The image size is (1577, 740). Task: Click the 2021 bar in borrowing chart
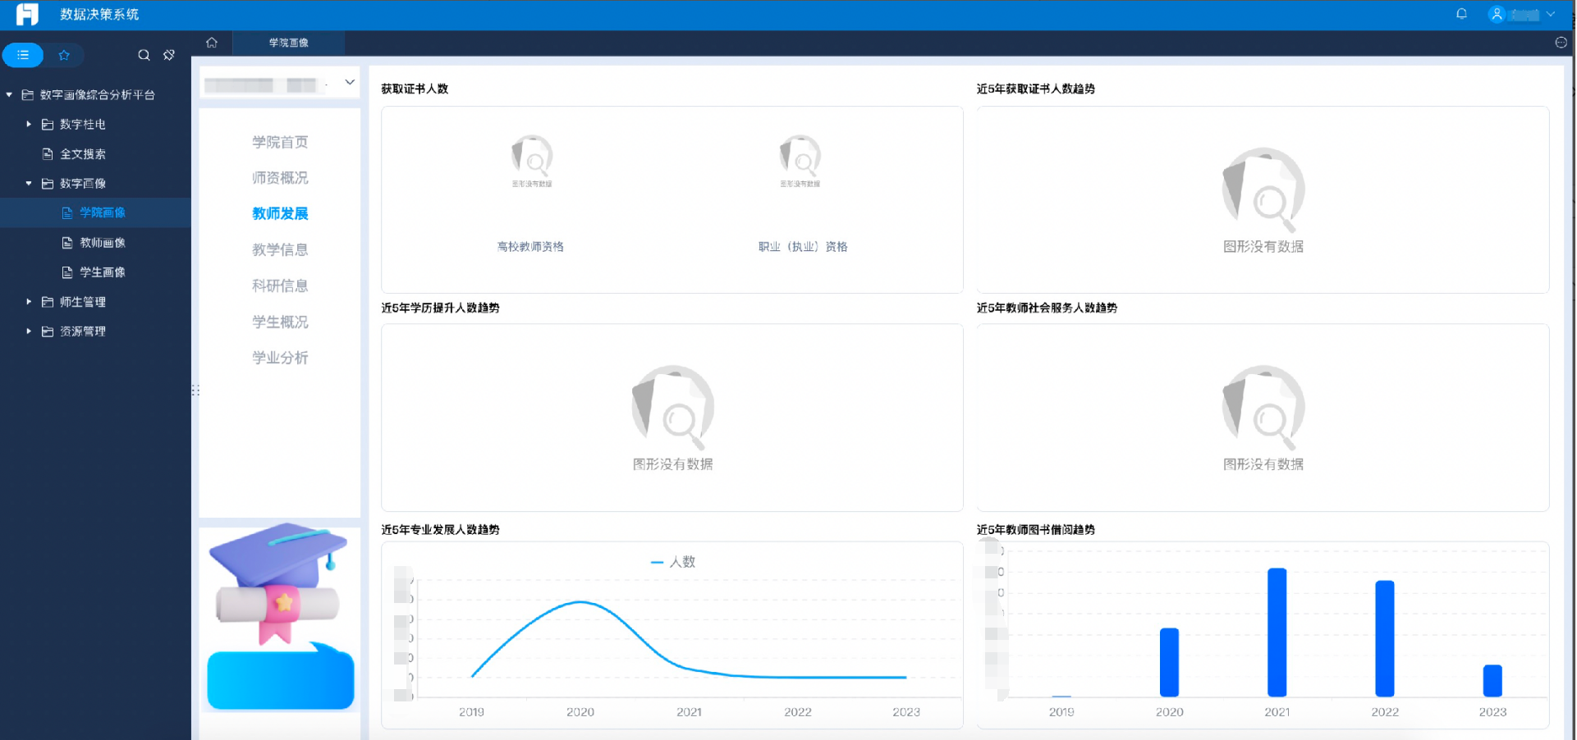(x=1277, y=632)
